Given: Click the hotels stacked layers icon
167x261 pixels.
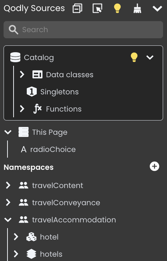Looking at the screenshot, I should point(31,254).
